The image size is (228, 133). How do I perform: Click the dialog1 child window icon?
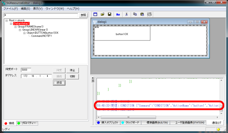95,22
